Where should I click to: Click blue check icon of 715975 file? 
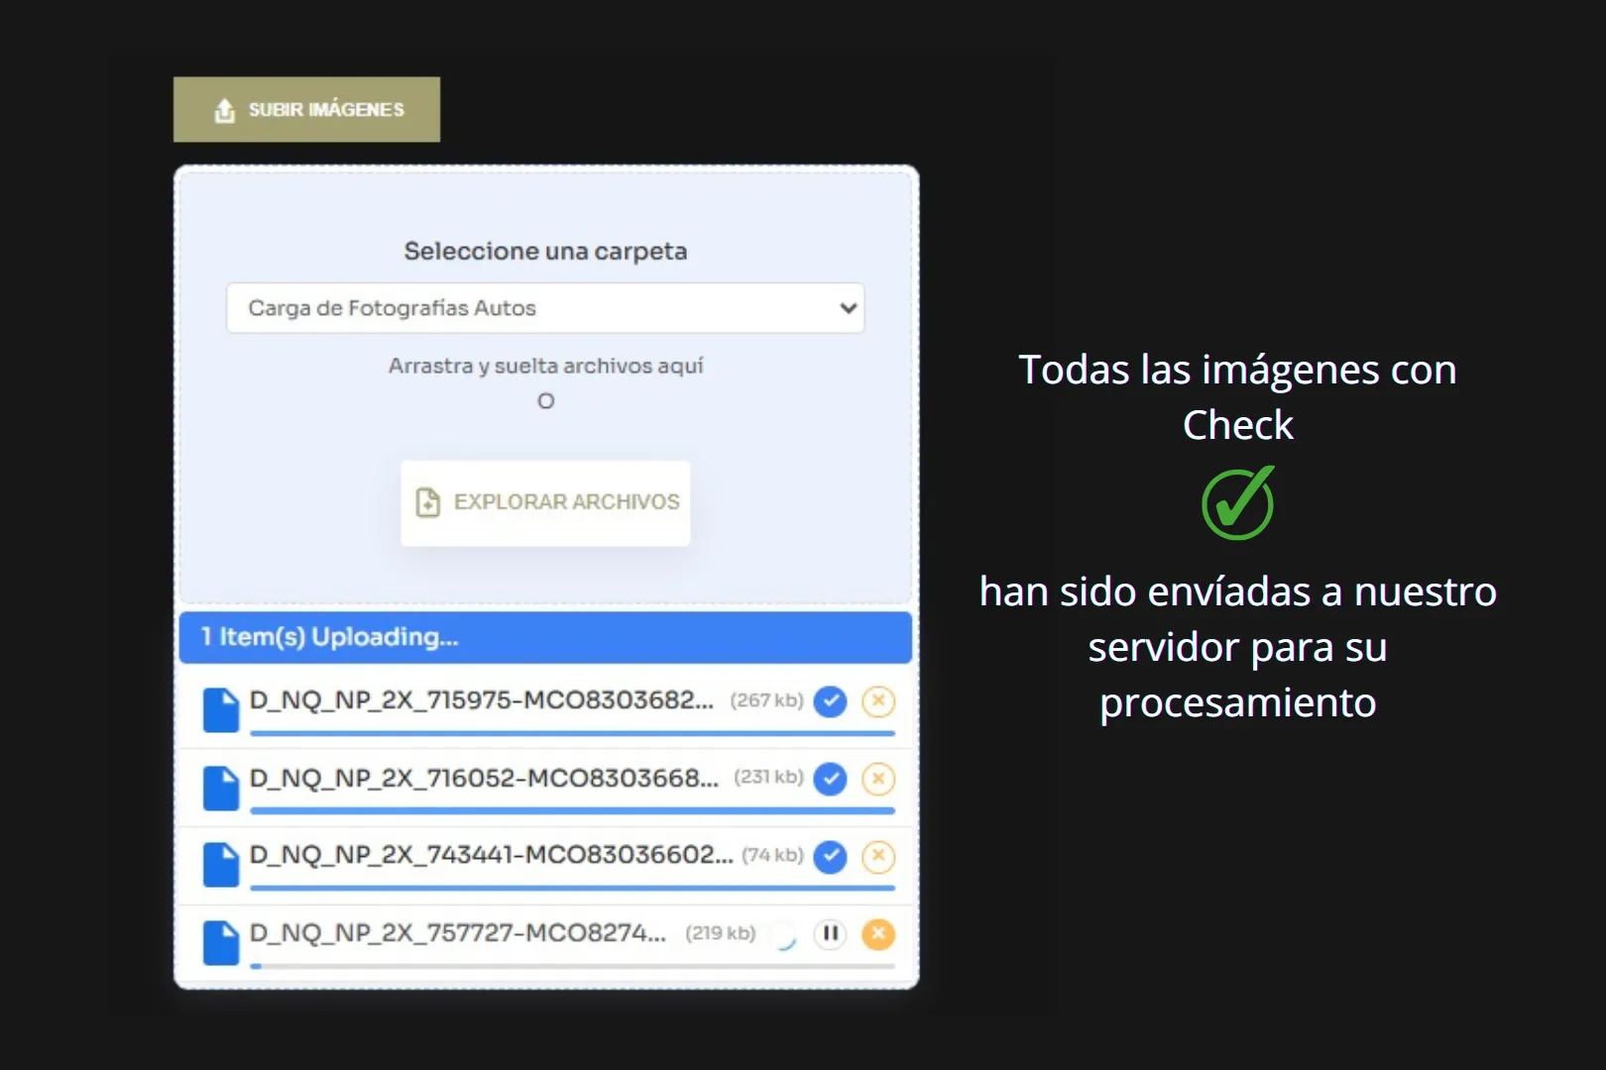(830, 701)
